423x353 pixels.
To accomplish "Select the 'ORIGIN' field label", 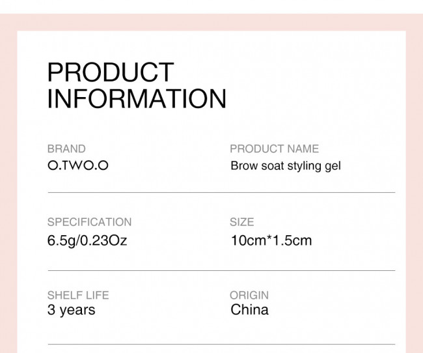I will coord(249,295).
